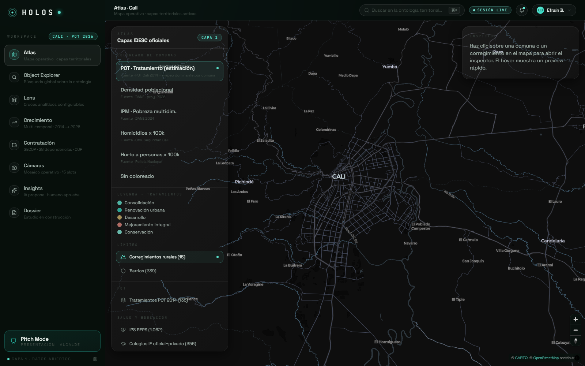
Task: Click Tratamientos POT 2014 layers icon
Action: 123,300
